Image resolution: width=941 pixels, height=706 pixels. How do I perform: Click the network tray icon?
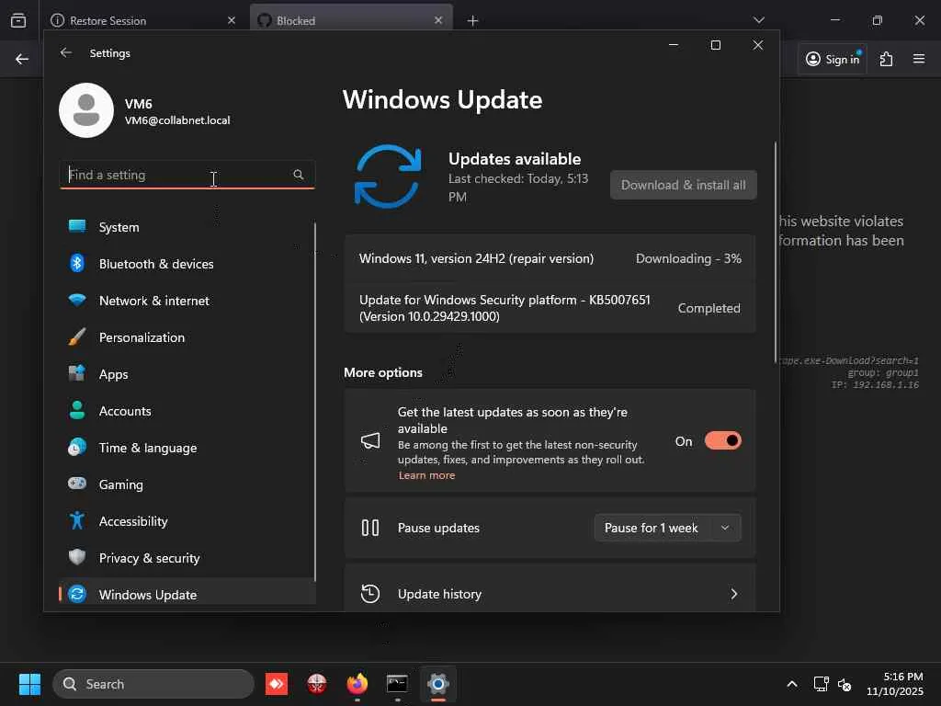tap(821, 684)
